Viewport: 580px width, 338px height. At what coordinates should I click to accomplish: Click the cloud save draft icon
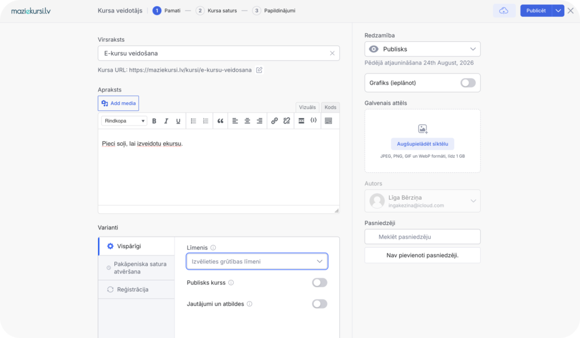point(504,11)
